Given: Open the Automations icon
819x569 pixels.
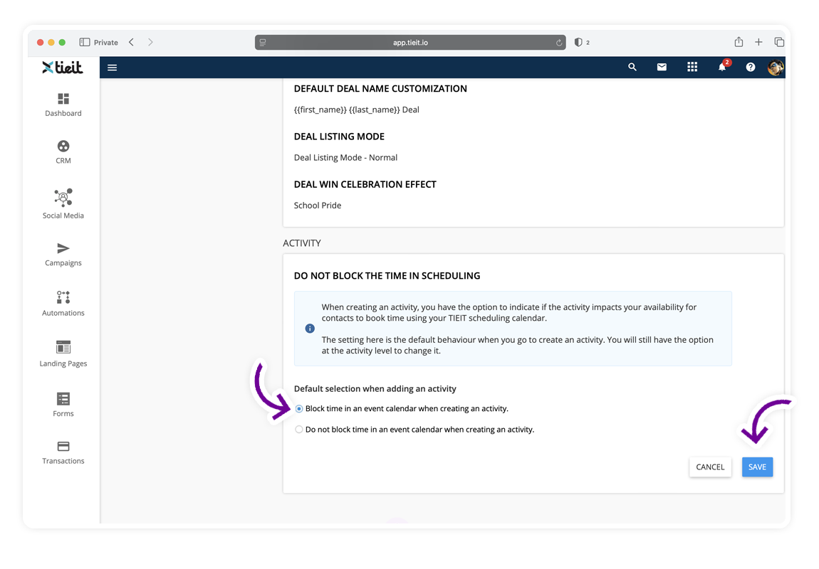Looking at the screenshot, I should [63, 297].
